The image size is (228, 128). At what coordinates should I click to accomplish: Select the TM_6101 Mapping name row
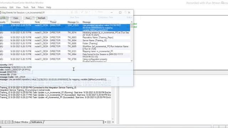[65, 51]
